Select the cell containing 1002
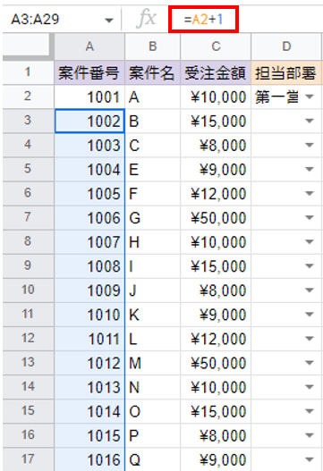This screenshot has width=323, height=471. tap(89, 121)
